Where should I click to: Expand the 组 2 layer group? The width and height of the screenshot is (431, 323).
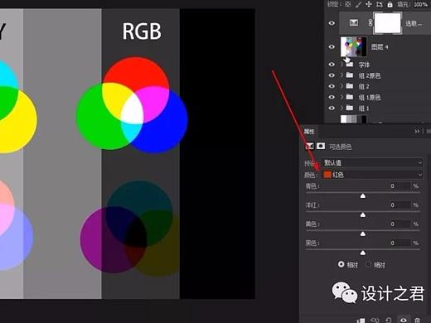tap(342, 86)
